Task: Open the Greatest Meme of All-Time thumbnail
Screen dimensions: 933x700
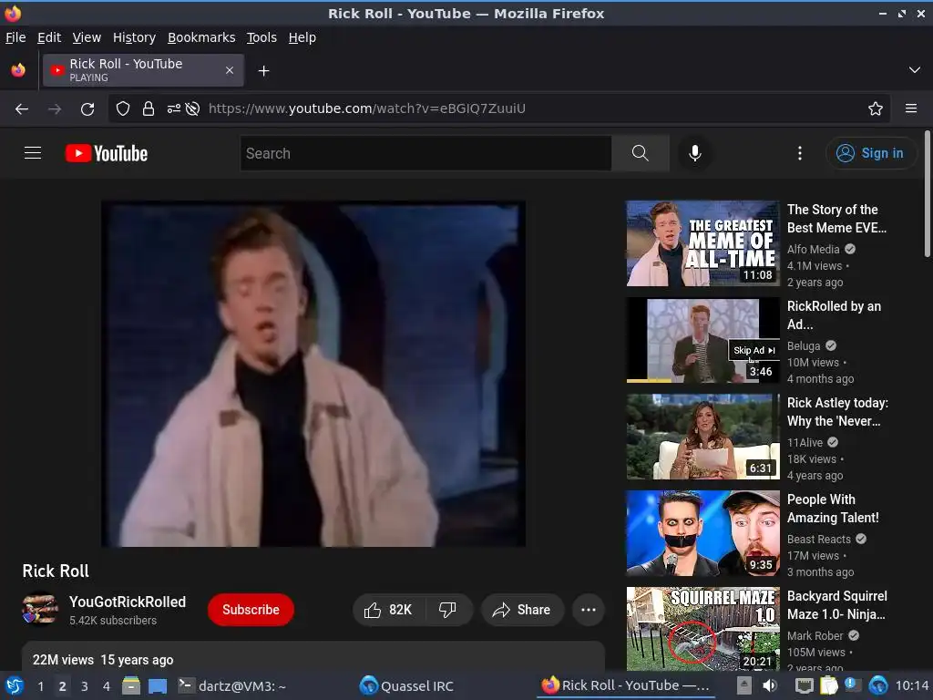Action: click(x=702, y=243)
